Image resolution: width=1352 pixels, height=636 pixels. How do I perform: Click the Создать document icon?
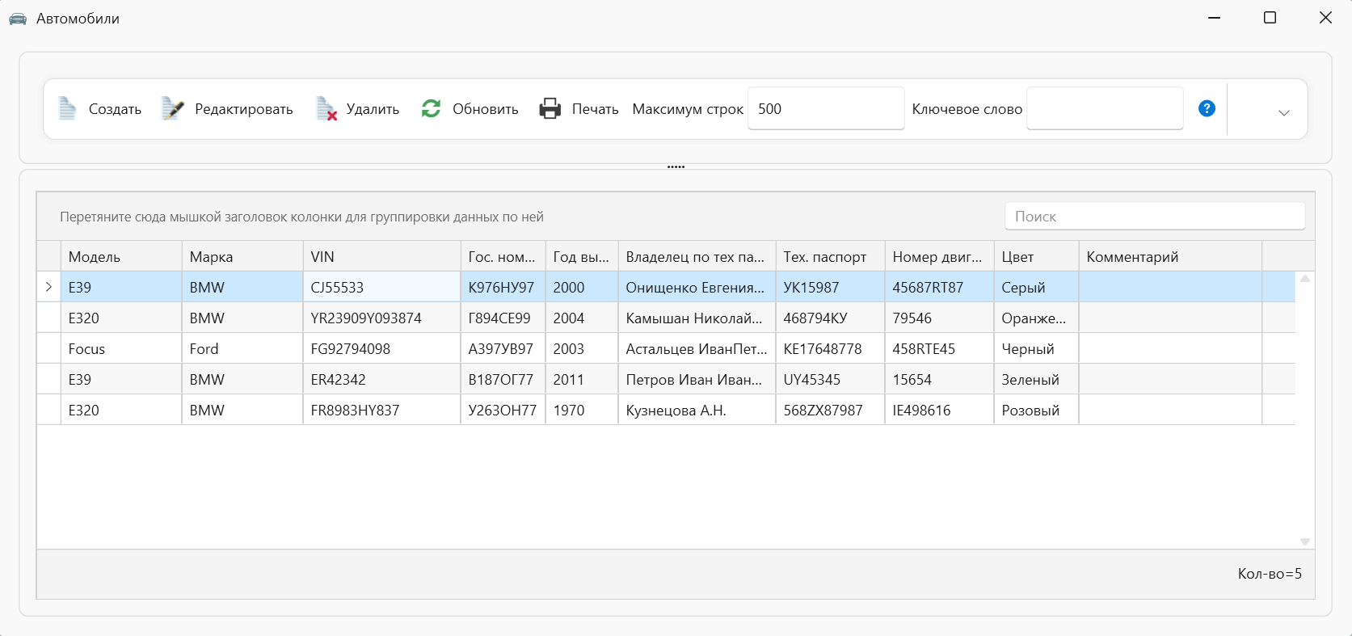[x=68, y=109]
